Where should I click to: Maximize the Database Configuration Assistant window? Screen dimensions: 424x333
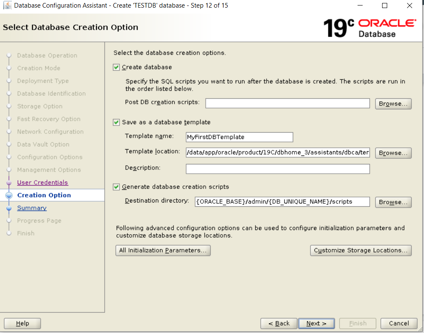coord(385,6)
